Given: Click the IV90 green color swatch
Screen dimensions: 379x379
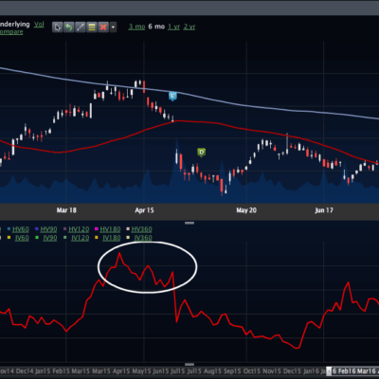Looking at the screenshot, I should tap(37, 238).
